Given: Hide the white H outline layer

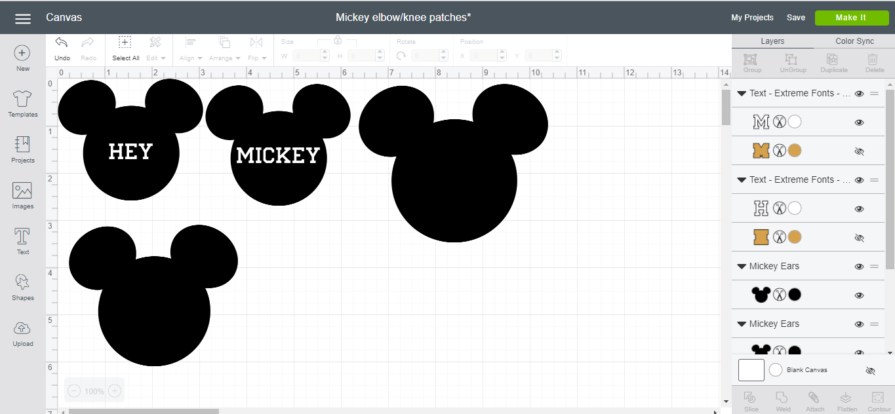Looking at the screenshot, I should (859, 209).
